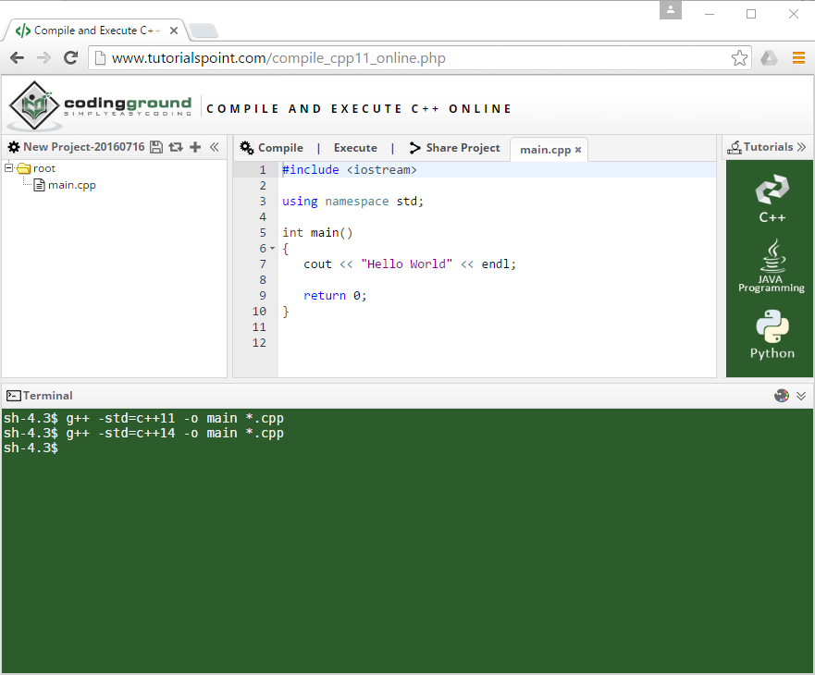This screenshot has height=675, width=815.
Task: Close the Compile and Execute C++ browser tab
Action: coord(174,31)
